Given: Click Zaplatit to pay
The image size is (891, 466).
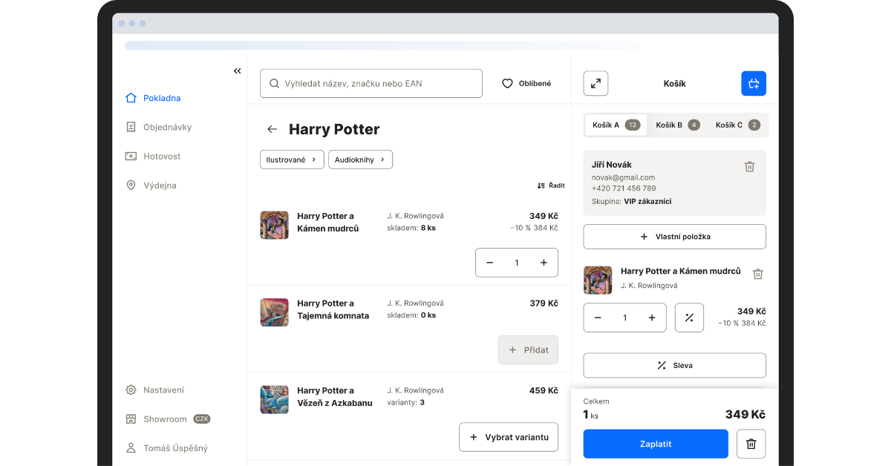Looking at the screenshot, I should pos(656,444).
